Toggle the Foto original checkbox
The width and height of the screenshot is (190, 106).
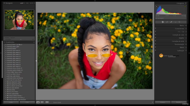[156, 18]
